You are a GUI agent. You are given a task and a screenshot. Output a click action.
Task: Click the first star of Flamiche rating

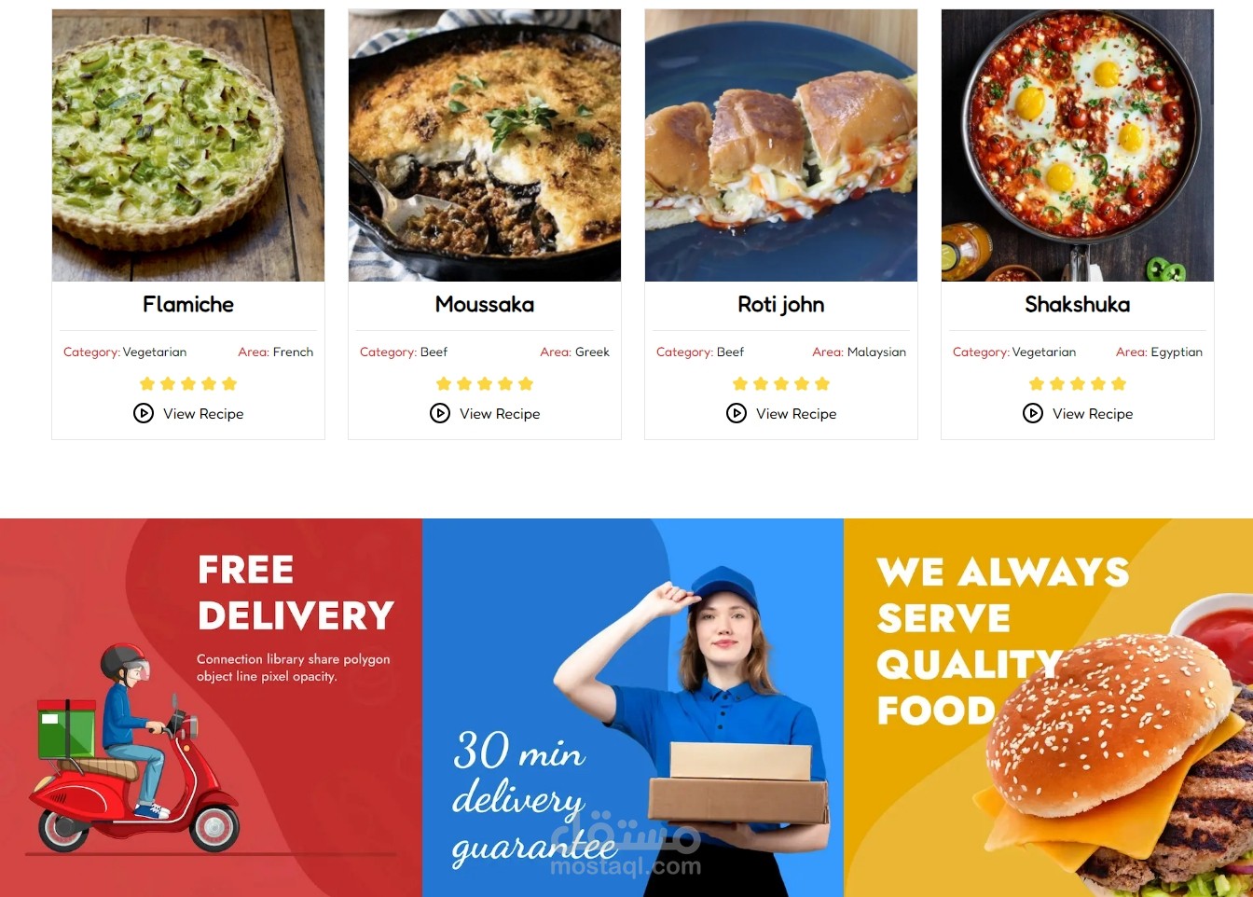pyautogui.click(x=147, y=383)
